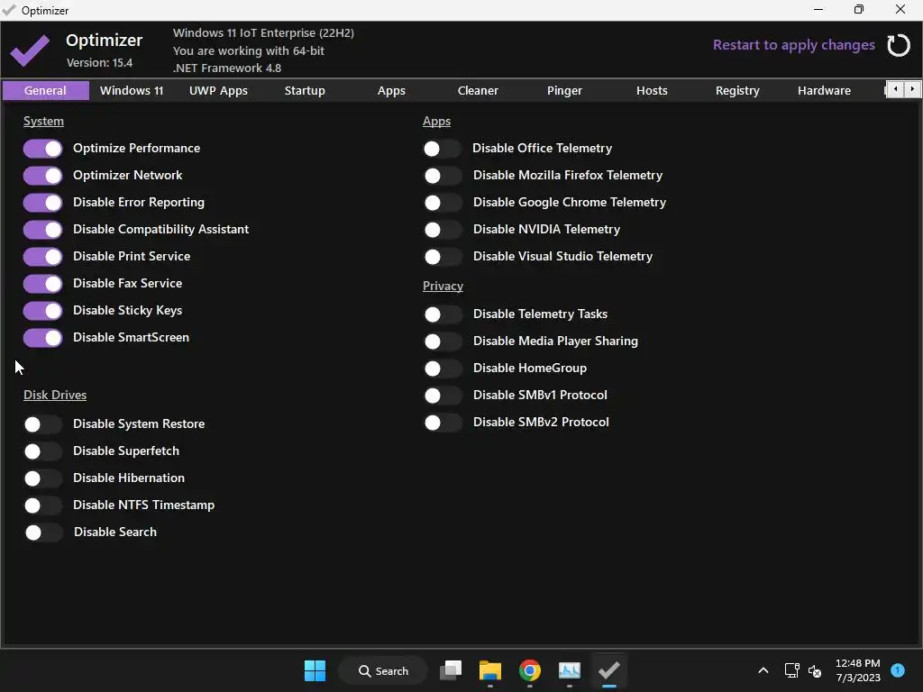Image resolution: width=923 pixels, height=692 pixels.
Task: Click the Version: 15.4 label
Action: 99,62
